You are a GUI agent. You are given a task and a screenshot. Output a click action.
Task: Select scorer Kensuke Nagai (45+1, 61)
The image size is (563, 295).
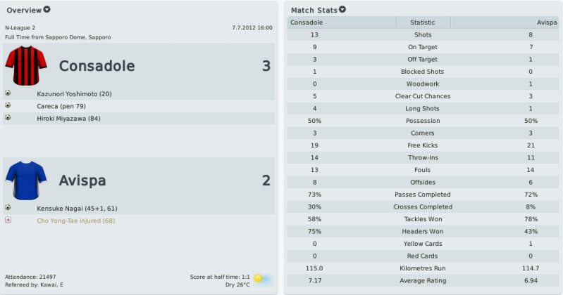coord(77,209)
